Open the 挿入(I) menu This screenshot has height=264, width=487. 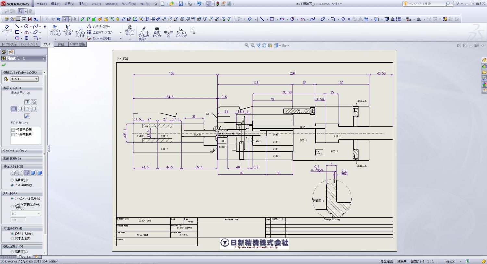pos(83,4)
